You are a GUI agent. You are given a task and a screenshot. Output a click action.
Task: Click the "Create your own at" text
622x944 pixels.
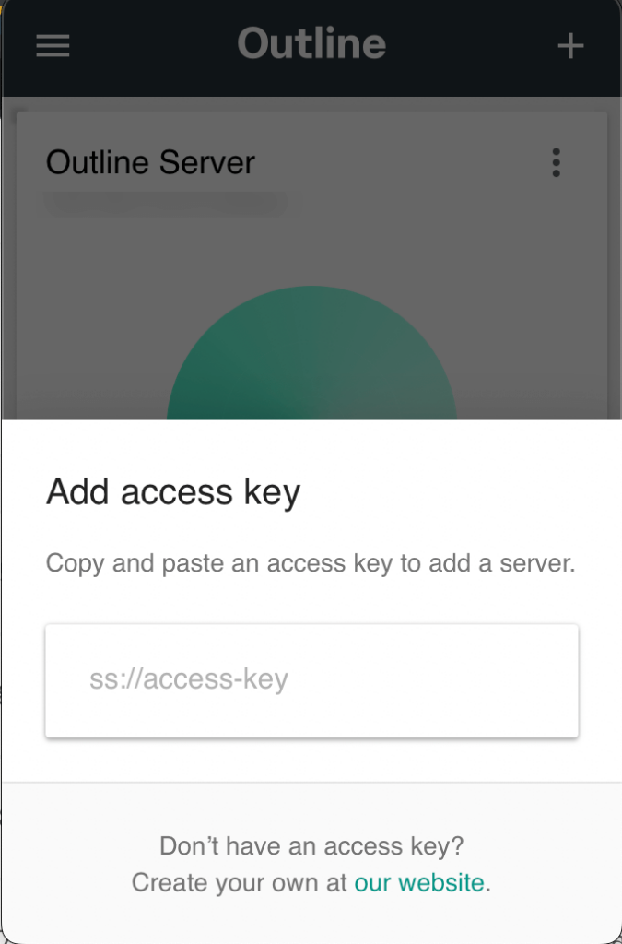tap(240, 882)
